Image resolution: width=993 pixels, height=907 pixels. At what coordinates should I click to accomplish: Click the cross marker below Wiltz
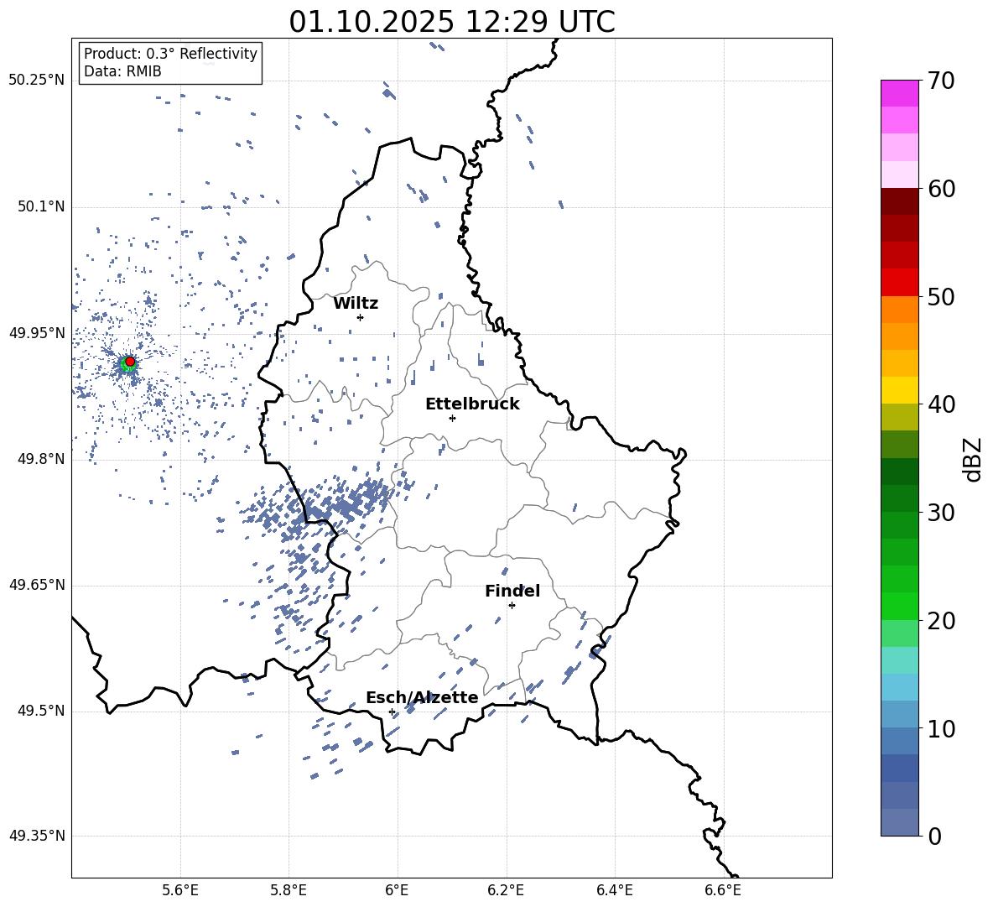click(360, 317)
